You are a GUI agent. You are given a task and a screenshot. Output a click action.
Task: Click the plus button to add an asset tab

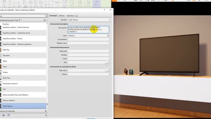pos(77,16)
